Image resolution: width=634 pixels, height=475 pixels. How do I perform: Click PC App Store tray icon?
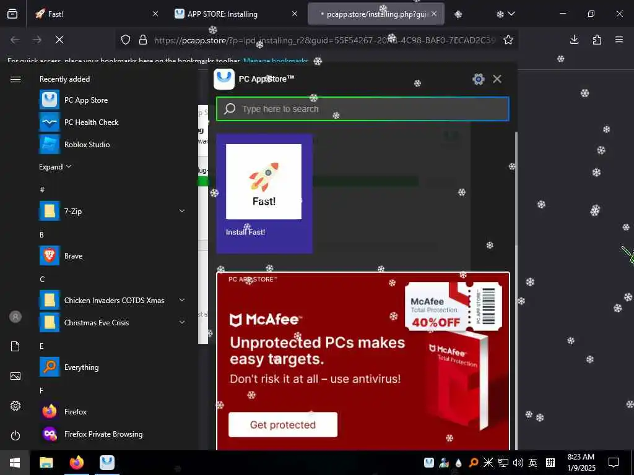point(429,463)
